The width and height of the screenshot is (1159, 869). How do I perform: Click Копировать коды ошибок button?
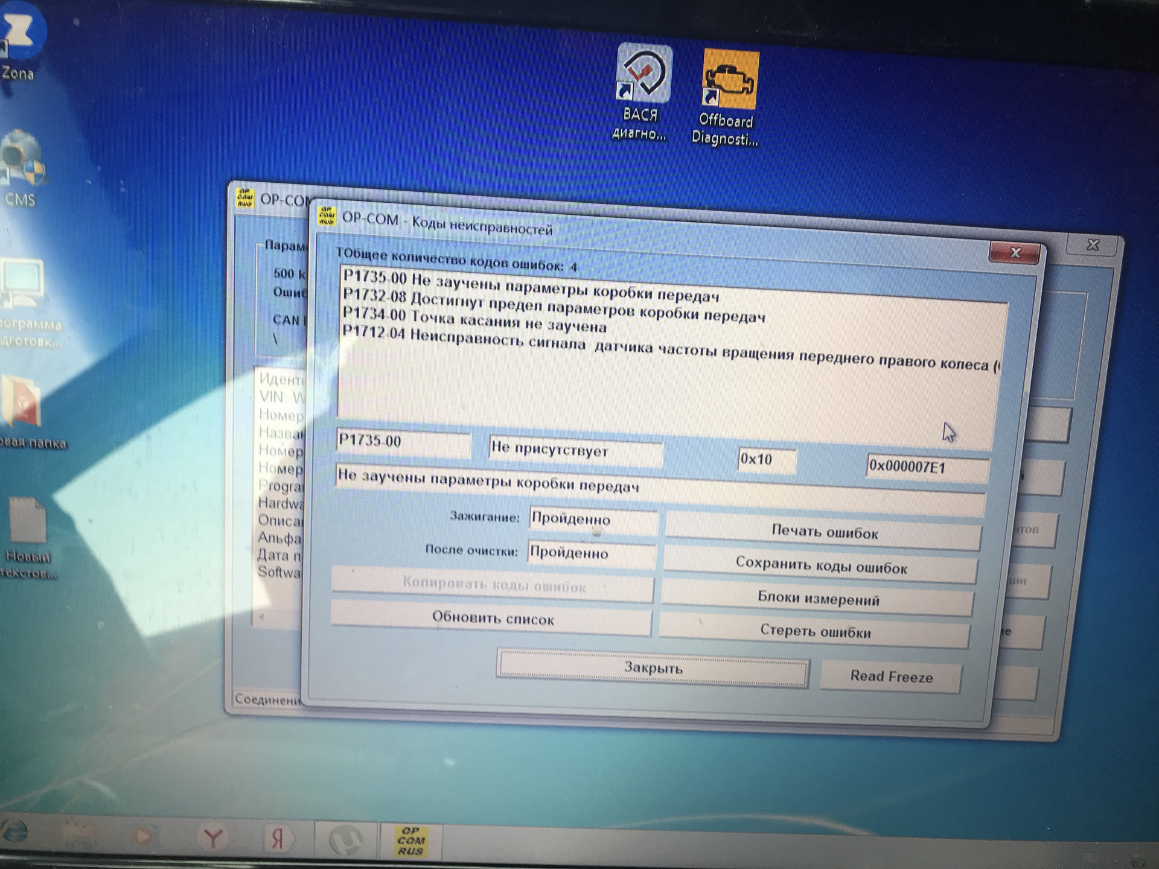click(x=494, y=584)
